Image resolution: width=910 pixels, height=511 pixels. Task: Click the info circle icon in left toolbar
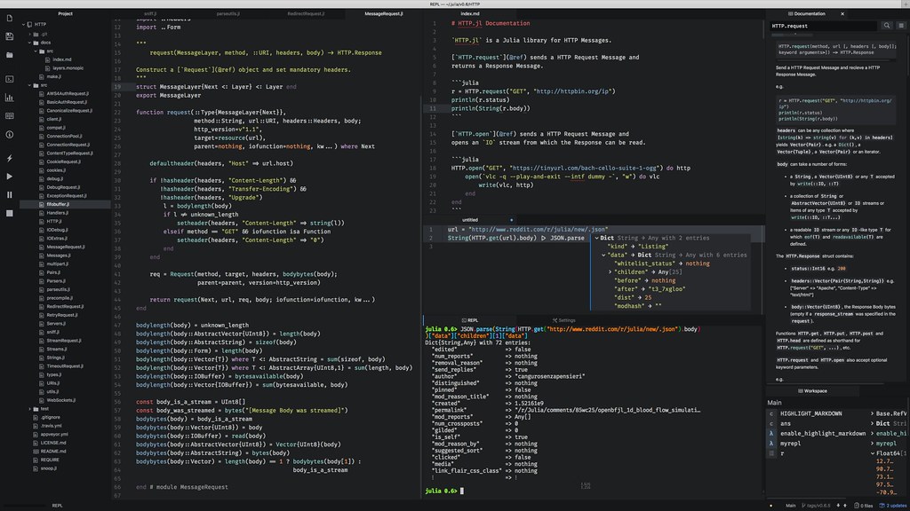tap(9, 135)
